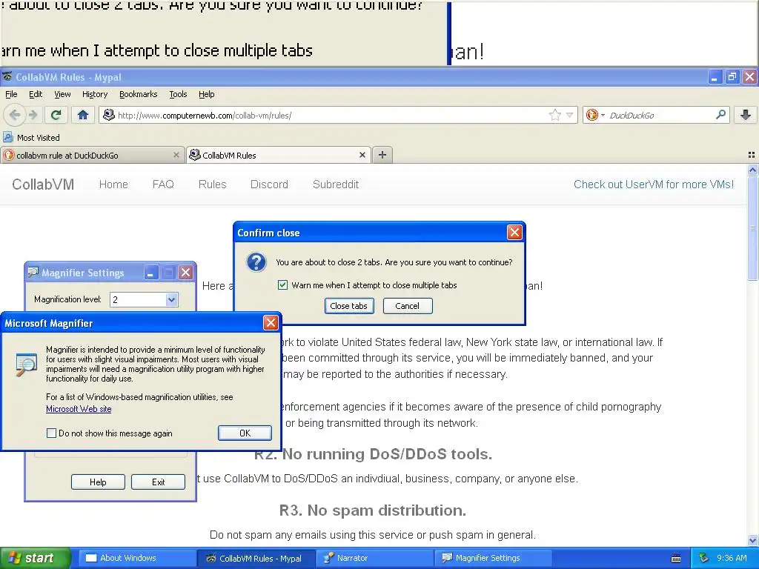Click OK in Microsoft Magnifier dialog
The width and height of the screenshot is (759, 569).
[x=245, y=433]
